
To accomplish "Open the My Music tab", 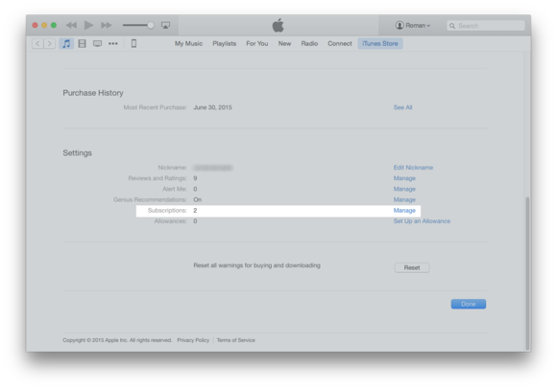I will [x=188, y=43].
